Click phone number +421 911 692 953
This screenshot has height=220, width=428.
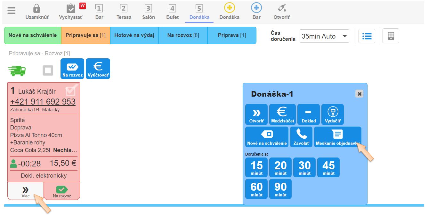tap(43, 101)
